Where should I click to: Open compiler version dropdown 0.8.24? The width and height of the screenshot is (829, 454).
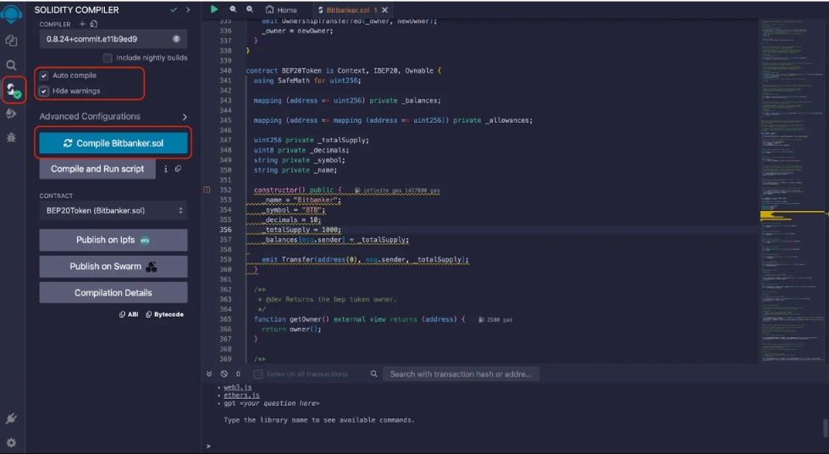coord(113,39)
